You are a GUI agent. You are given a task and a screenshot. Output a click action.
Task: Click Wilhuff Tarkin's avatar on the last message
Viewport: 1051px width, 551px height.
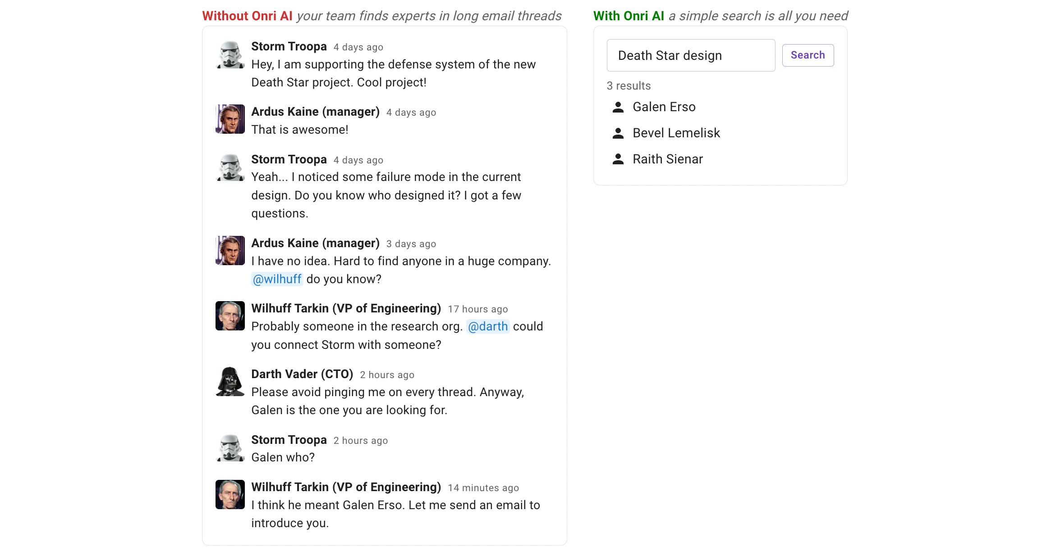coord(230,495)
